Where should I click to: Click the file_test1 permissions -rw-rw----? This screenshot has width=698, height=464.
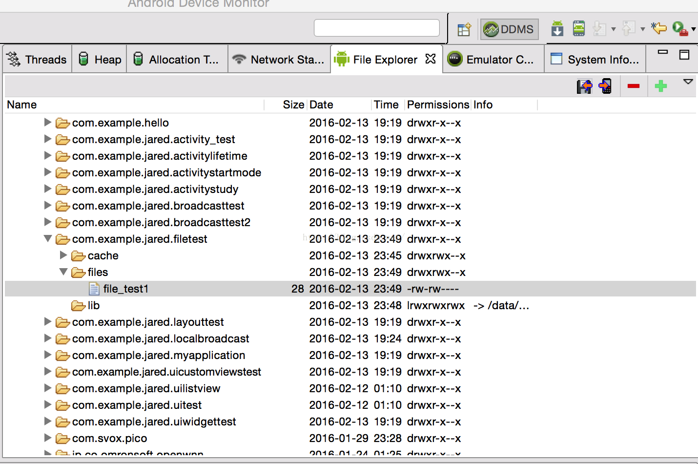pos(433,289)
